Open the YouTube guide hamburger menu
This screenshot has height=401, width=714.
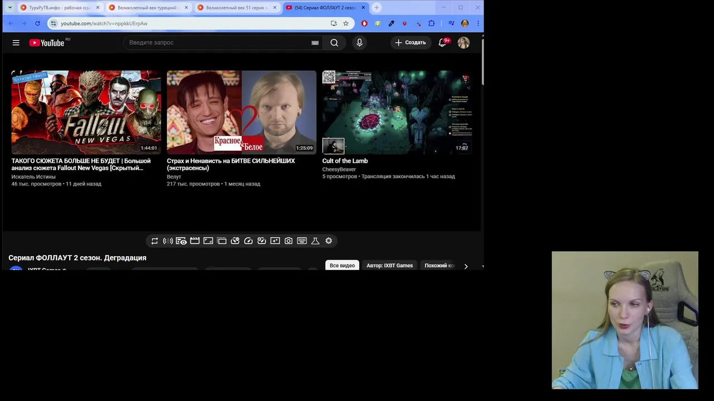[16, 42]
